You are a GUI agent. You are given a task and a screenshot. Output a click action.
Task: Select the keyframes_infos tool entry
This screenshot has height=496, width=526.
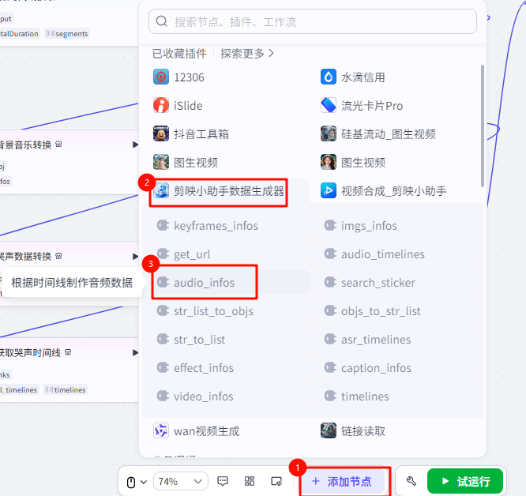click(x=215, y=226)
